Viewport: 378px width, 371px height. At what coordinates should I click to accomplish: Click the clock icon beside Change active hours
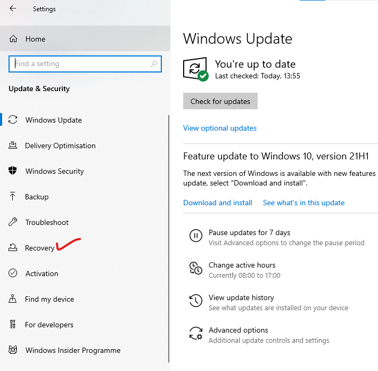pyautogui.click(x=196, y=268)
